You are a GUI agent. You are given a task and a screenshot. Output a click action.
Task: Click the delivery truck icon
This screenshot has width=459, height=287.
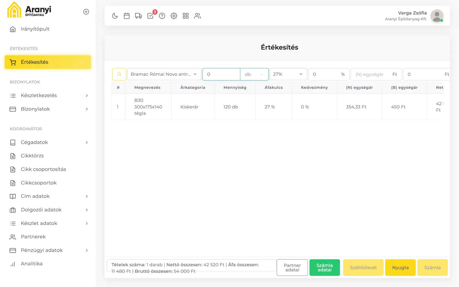(x=138, y=16)
